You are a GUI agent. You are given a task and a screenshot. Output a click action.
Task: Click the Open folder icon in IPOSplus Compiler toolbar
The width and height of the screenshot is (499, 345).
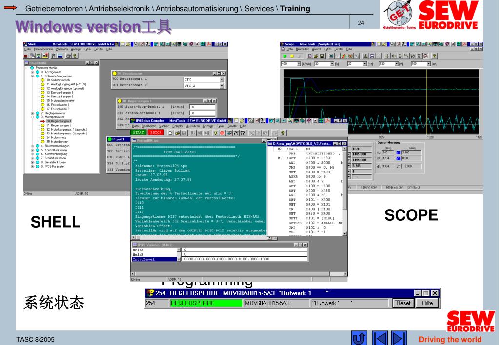click(177, 133)
